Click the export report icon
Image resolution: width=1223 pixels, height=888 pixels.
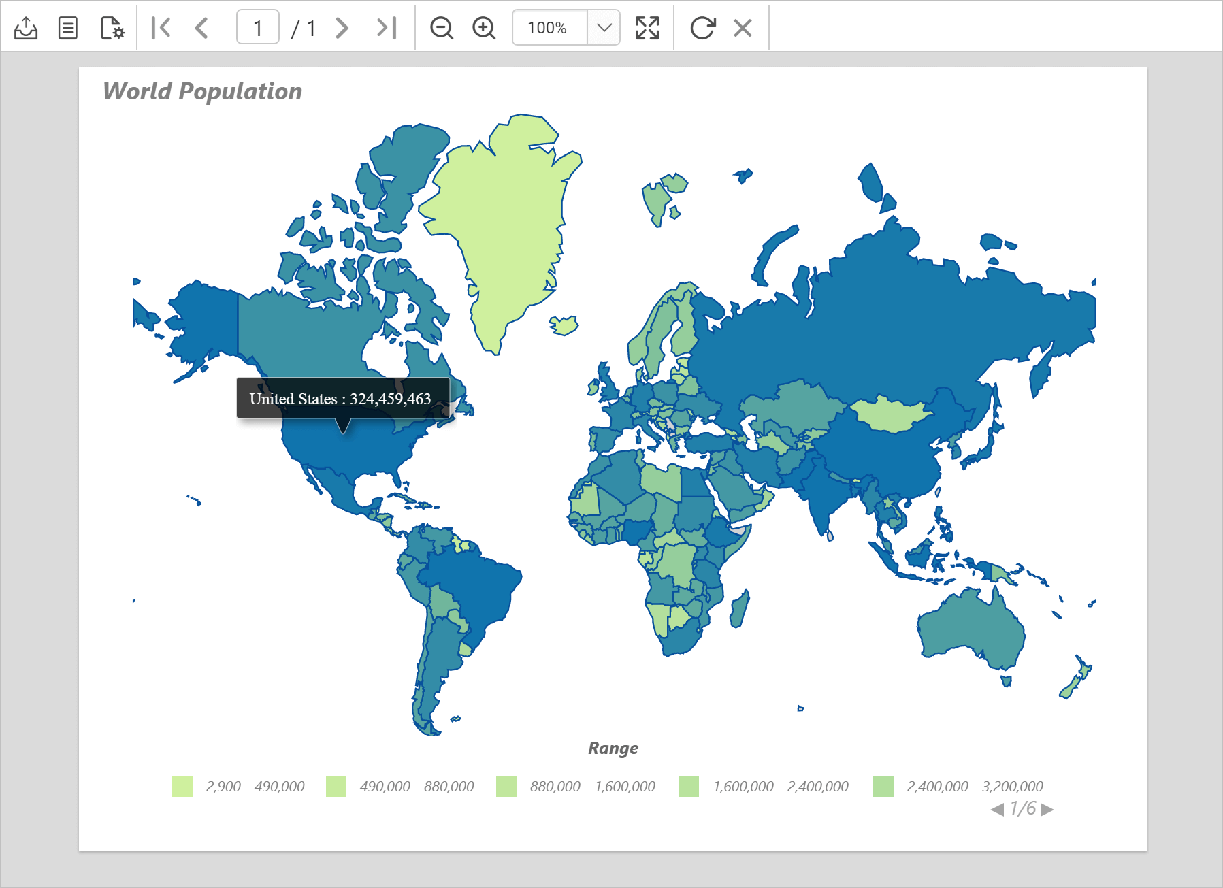click(26, 28)
